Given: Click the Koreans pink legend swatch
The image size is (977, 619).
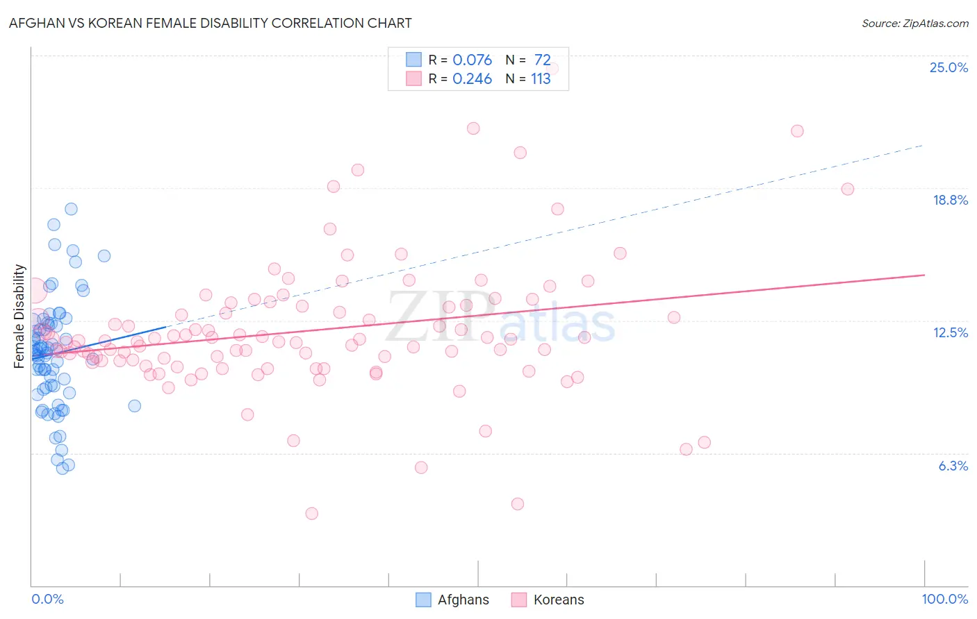Looking at the screenshot, I should [519, 600].
